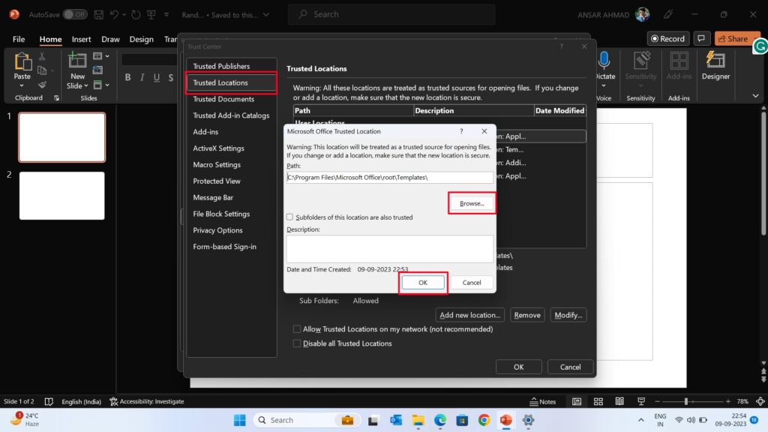This screenshot has width=768, height=432.
Task: Open the Comments icon
Action: (701, 39)
